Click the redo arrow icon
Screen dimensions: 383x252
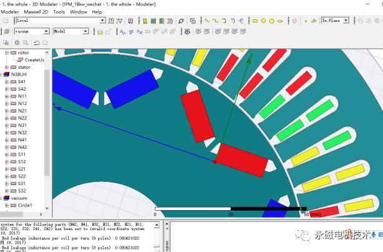[44, 43]
